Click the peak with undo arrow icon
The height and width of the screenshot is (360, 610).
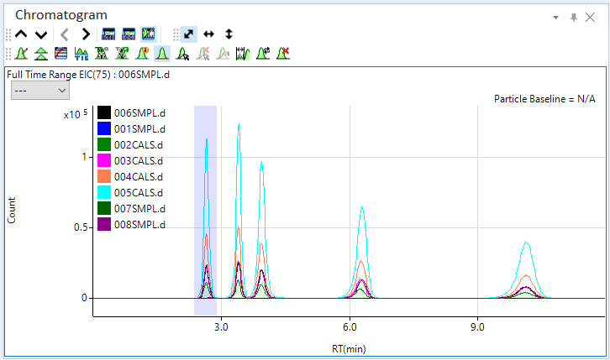[x=263, y=54]
